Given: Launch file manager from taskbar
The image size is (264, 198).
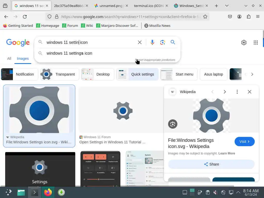Looking at the screenshot, I should tap(21, 192).
